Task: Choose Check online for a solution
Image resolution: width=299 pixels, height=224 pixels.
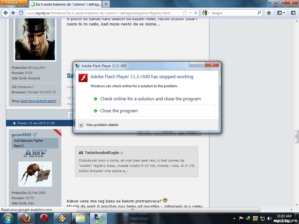Action: coord(150,99)
